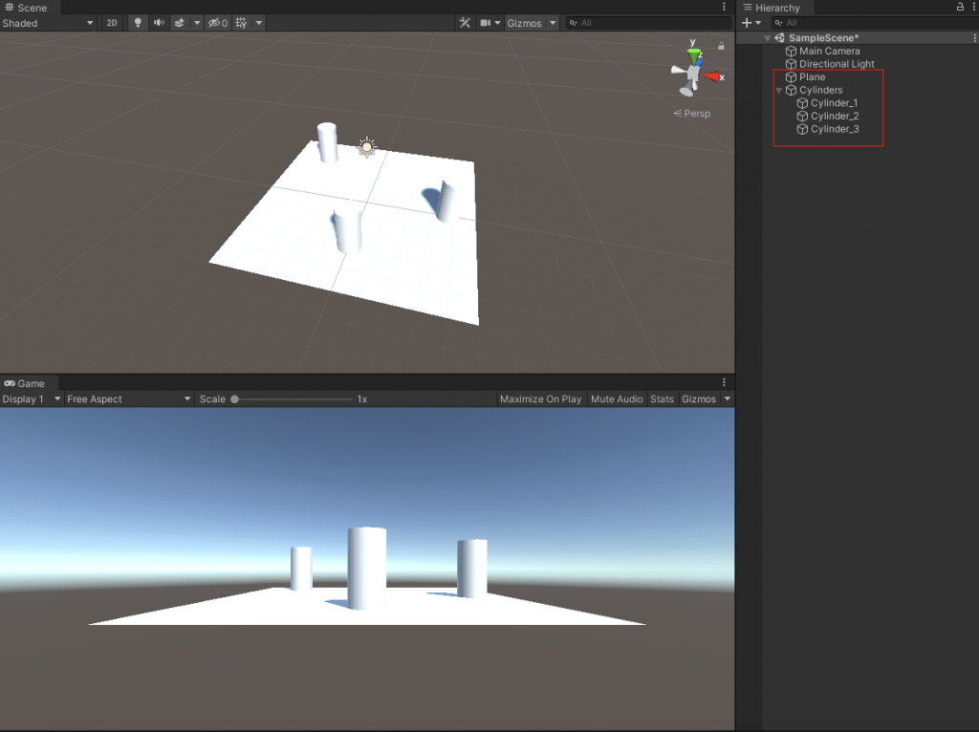Collapse the Cylinders group arrow

(x=778, y=91)
